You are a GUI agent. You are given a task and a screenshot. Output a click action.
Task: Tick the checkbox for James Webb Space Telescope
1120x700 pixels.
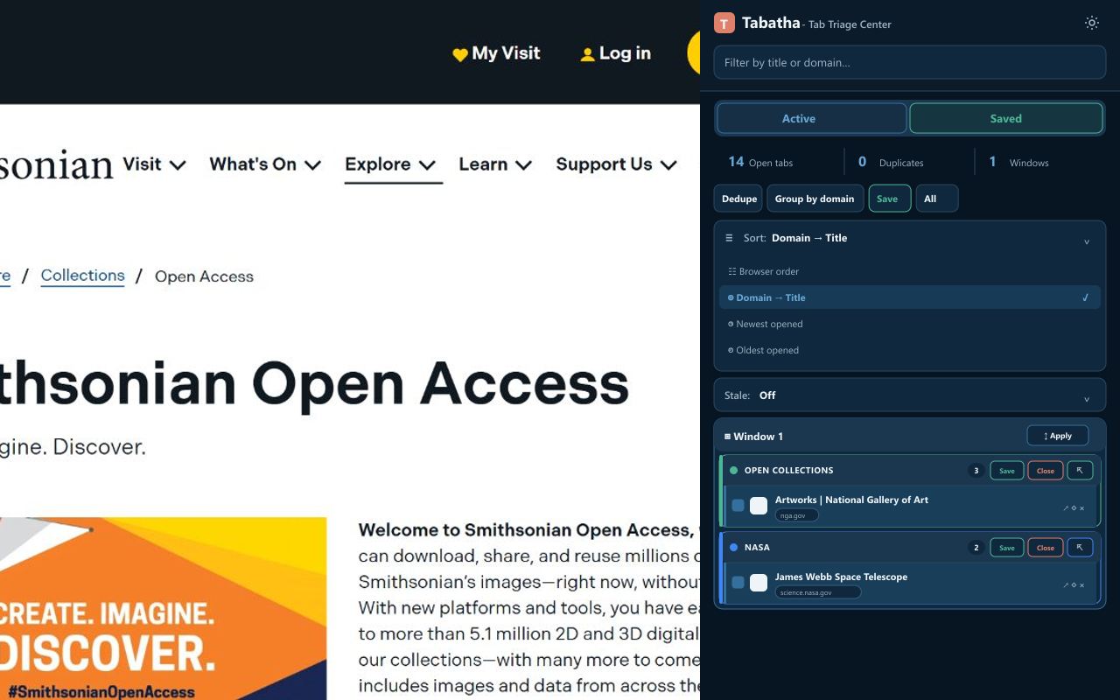(x=738, y=583)
